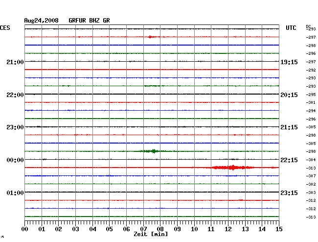Image resolution: width=318 pixels, height=242 pixels.
Task: Click the 05 minute axis tick label
Action: (x=109, y=229)
